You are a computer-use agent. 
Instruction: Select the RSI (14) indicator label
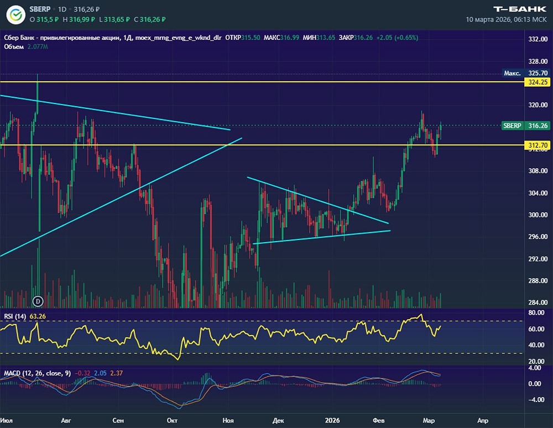click(x=15, y=316)
